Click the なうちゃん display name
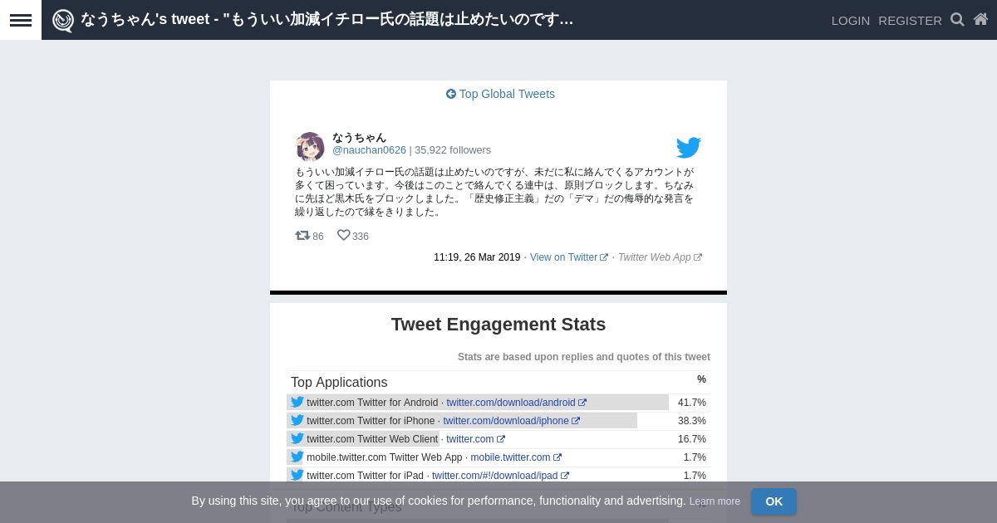Viewport: 997px width, 523px height. [x=359, y=137]
